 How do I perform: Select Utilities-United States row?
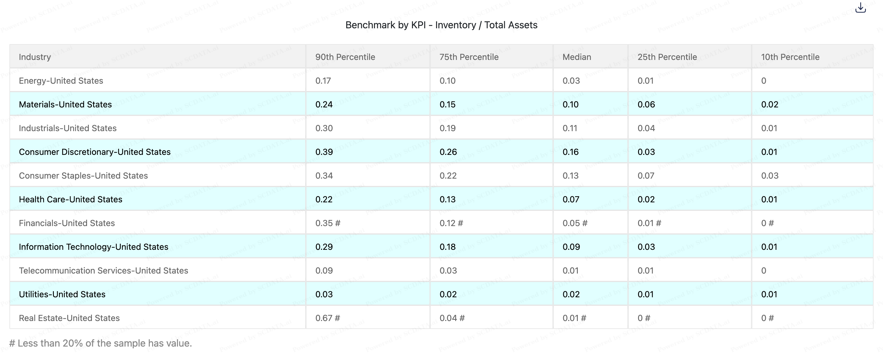pyautogui.click(x=62, y=294)
